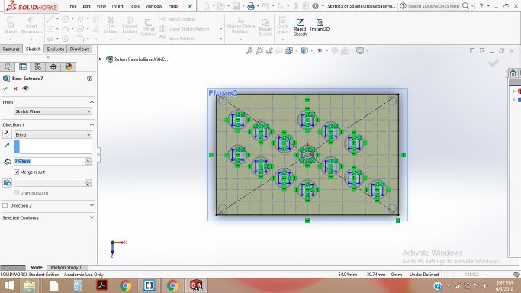521x293 pixels.
Task: Click the Options gear icon
Action: 315,6
